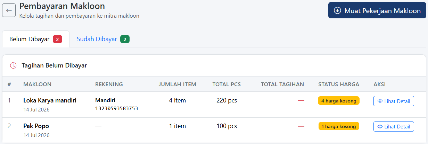Click the Mandiri account number 13230593583753
Image resolution: width=428 pixels, height=144 pixels.
coord(116,108)
